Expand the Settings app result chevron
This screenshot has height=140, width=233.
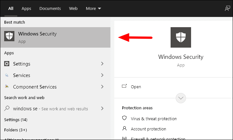click(x=102, y=64)
